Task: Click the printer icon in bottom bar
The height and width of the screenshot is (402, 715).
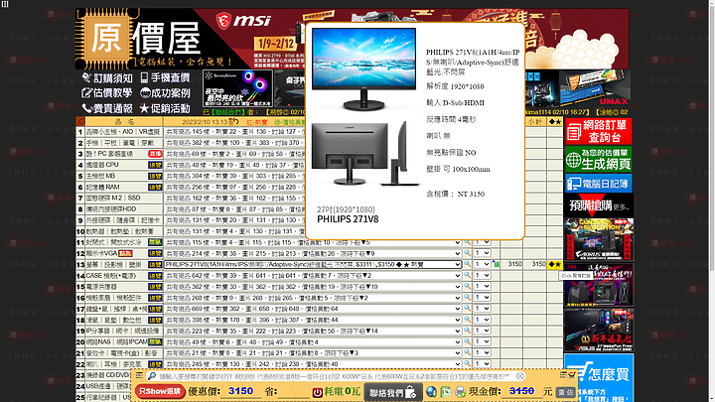Action: (x=460, y=391)
